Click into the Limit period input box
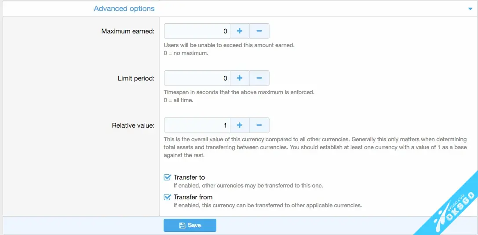Viewport: 478px width, 235px height. (197, 78)
